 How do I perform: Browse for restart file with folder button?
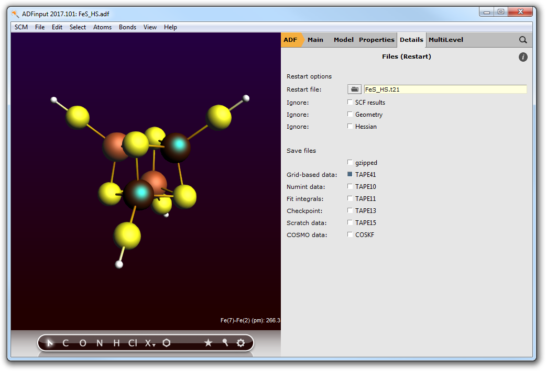[x=355, y=89]
